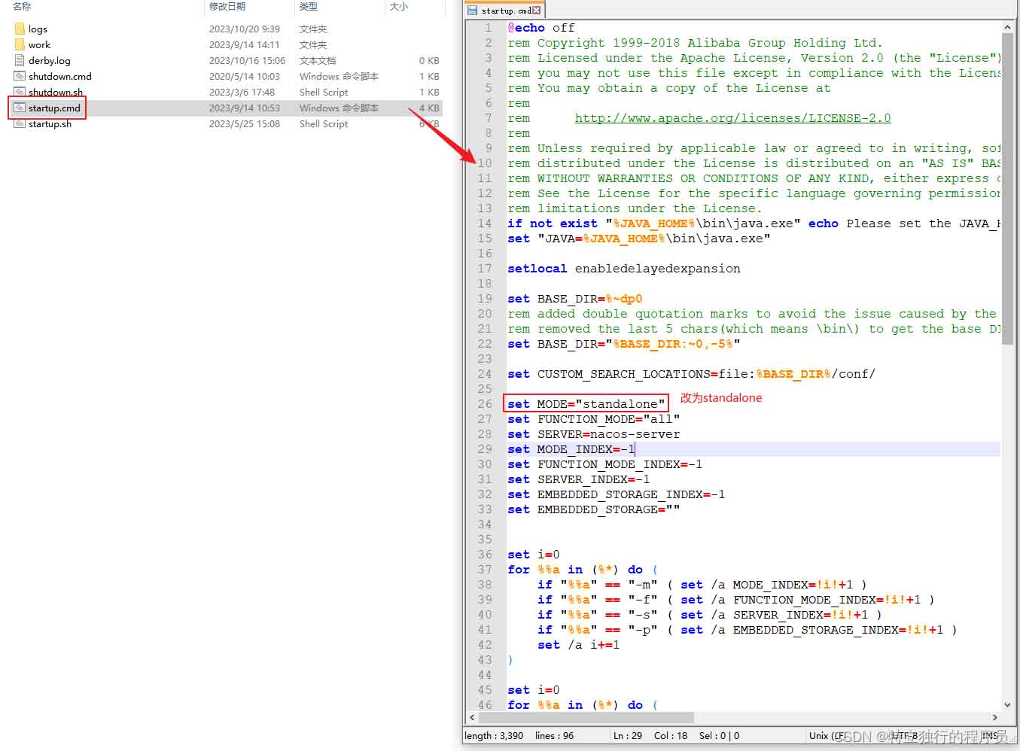This screenshot has height=751, width=1020.
Task: Click the set MODE="standalone" line
Action: 586,404
